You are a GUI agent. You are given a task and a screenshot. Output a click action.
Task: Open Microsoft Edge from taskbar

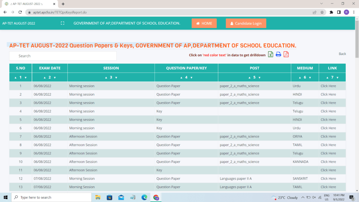144,197
